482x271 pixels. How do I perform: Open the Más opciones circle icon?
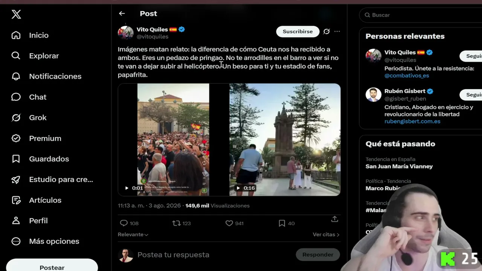[16, 241]
